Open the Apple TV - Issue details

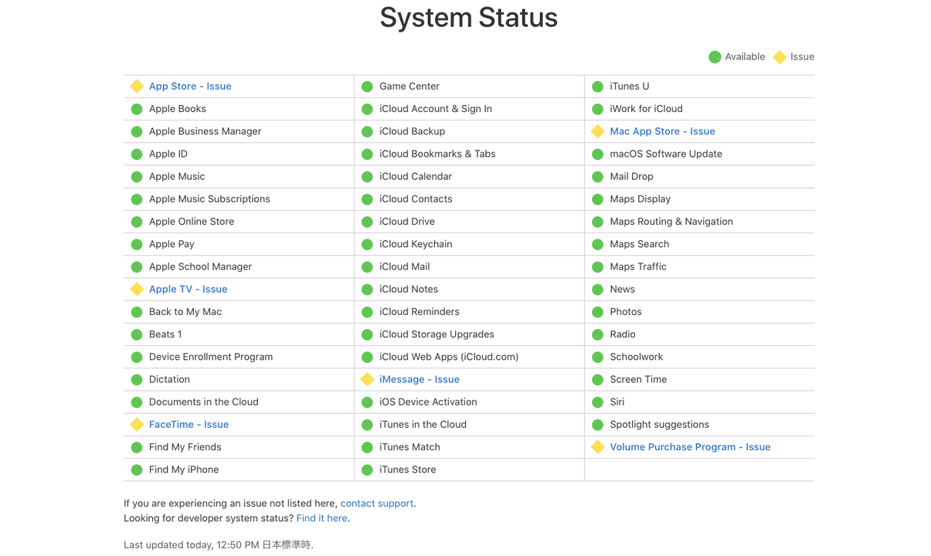188,289
